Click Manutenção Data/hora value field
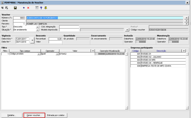Image resolution: width=191 pixels, height=118 pixels. [x=178, y=39]
